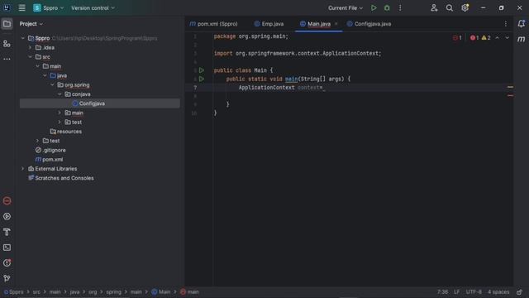Open the Project tool window icon
The image size is (529, 298).
point(7,24)
